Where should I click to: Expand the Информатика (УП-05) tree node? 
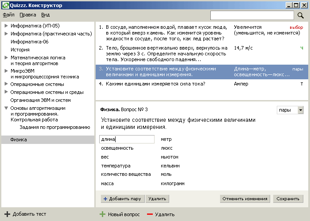tap(6, 26)
